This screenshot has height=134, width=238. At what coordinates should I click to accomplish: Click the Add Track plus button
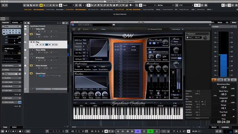coord(25,23)
